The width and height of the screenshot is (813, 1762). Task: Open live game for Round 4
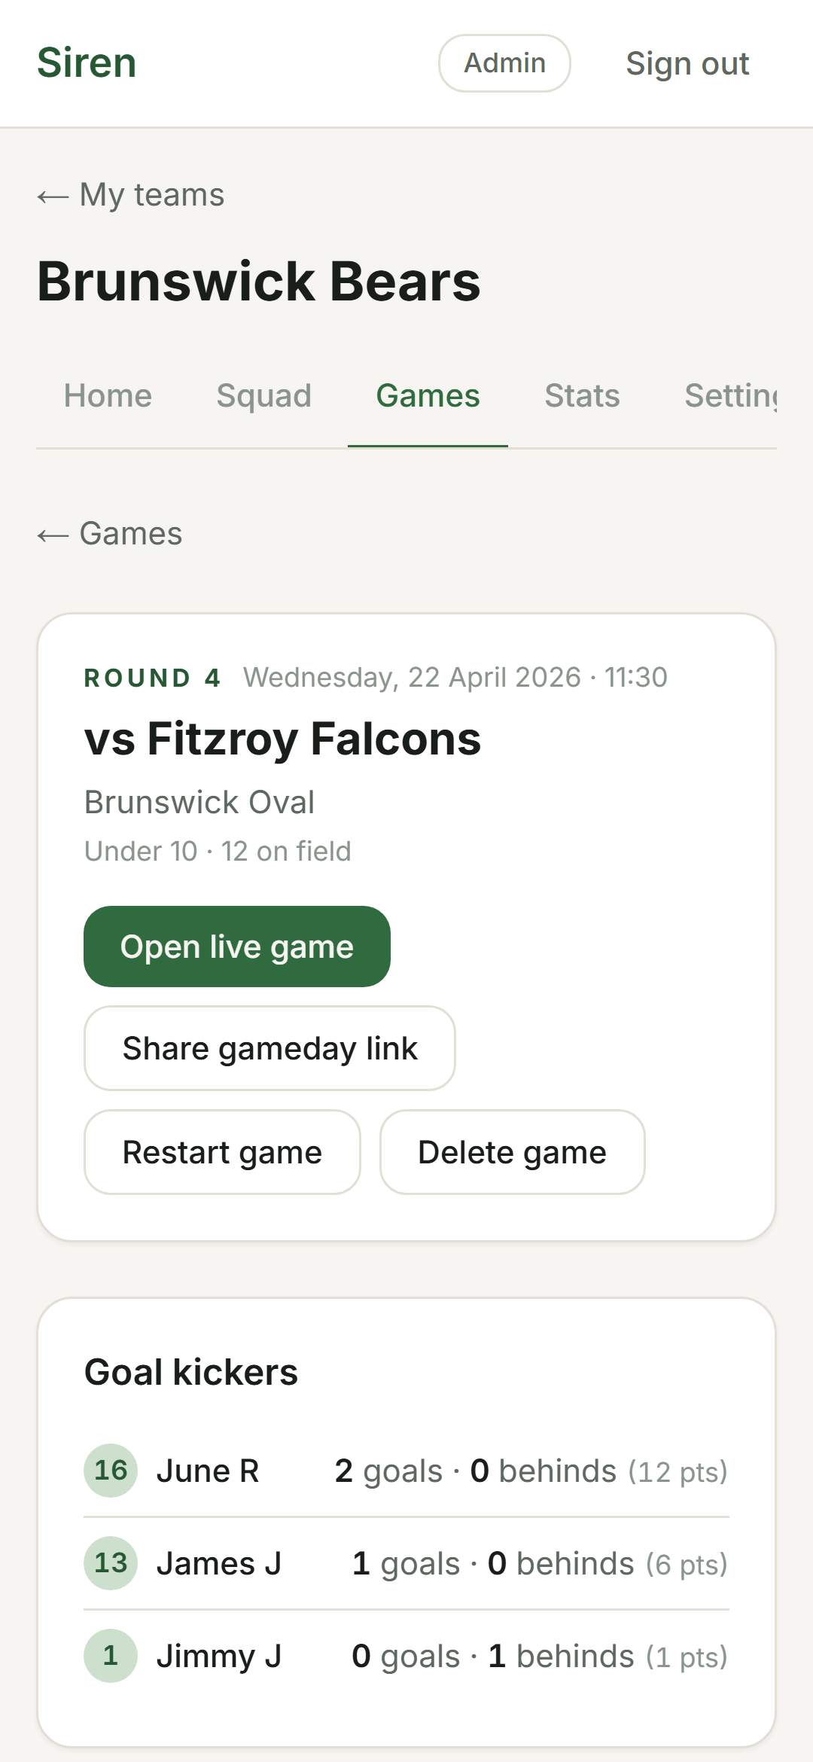pyautogui.click(x=237, y=946)
